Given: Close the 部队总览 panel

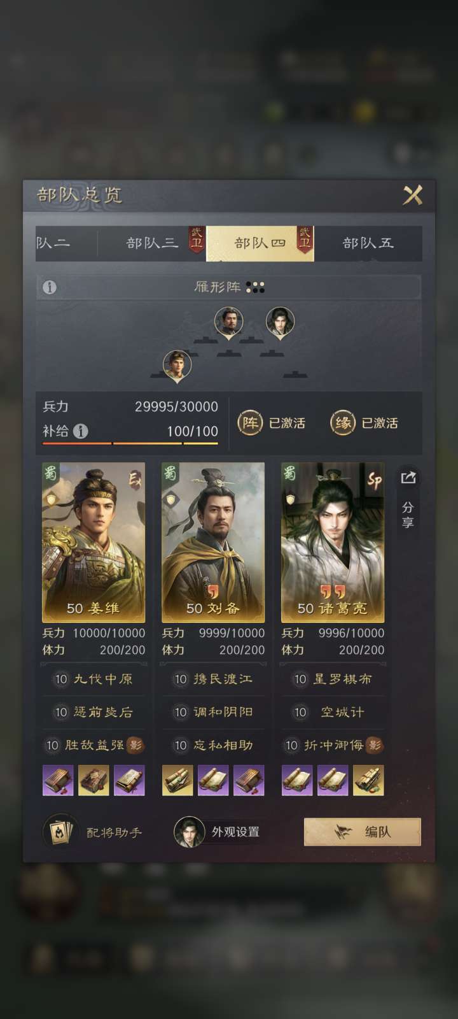Looking at the screenshot, I should [412, 195].
